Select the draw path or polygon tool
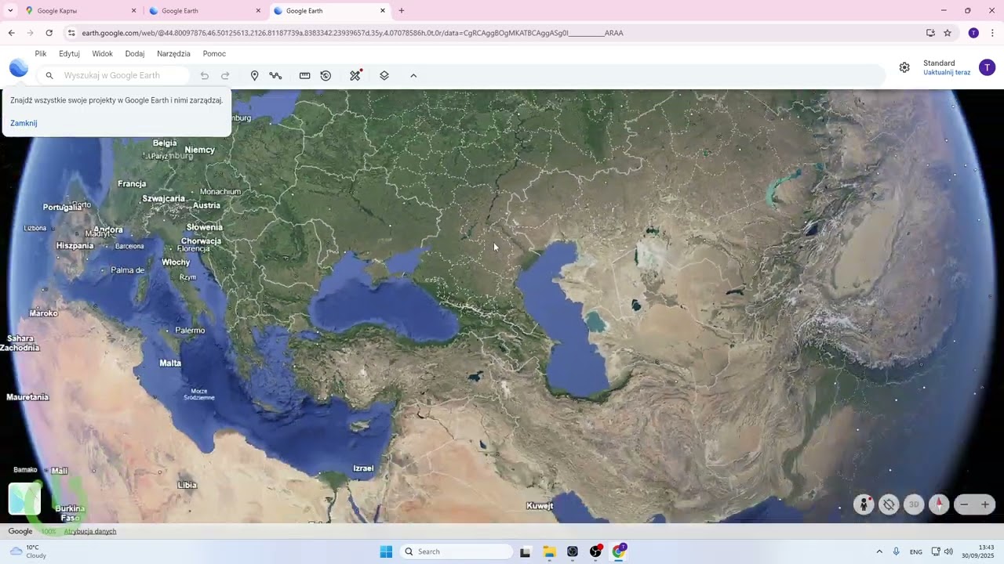The image size is (1004, 564). coord(275,76)
